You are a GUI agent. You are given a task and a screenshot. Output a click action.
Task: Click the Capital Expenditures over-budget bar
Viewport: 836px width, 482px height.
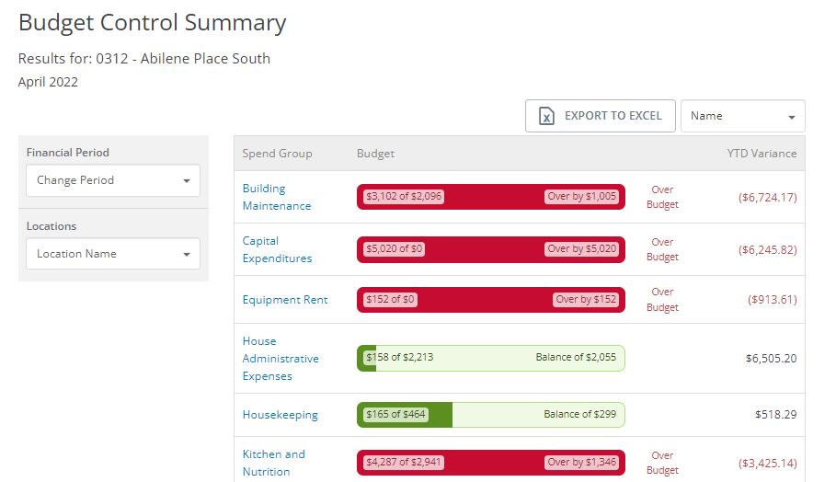coord(490,249)
